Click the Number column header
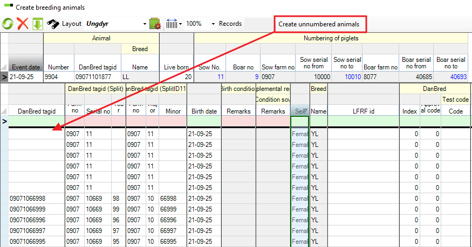The width and height of the screenshot is (472, 247). pyautogui.click(x=59, y=63)
